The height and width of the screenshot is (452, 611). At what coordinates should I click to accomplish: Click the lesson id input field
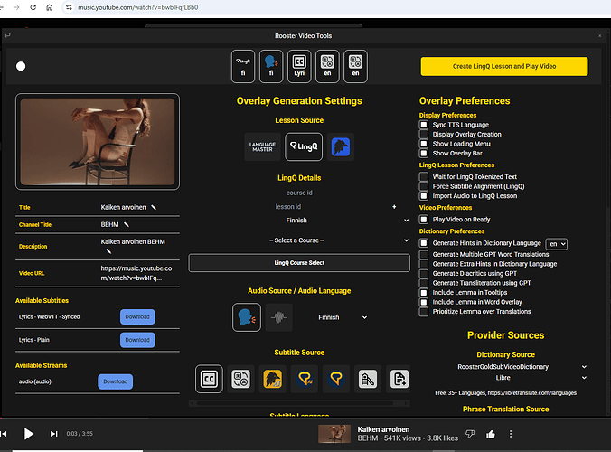(288, 207)
